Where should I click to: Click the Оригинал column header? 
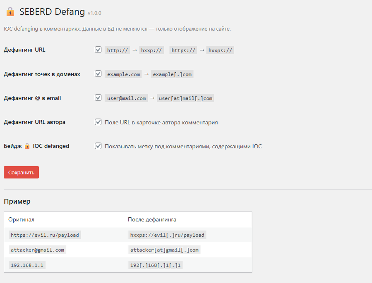tap(21, 219)
